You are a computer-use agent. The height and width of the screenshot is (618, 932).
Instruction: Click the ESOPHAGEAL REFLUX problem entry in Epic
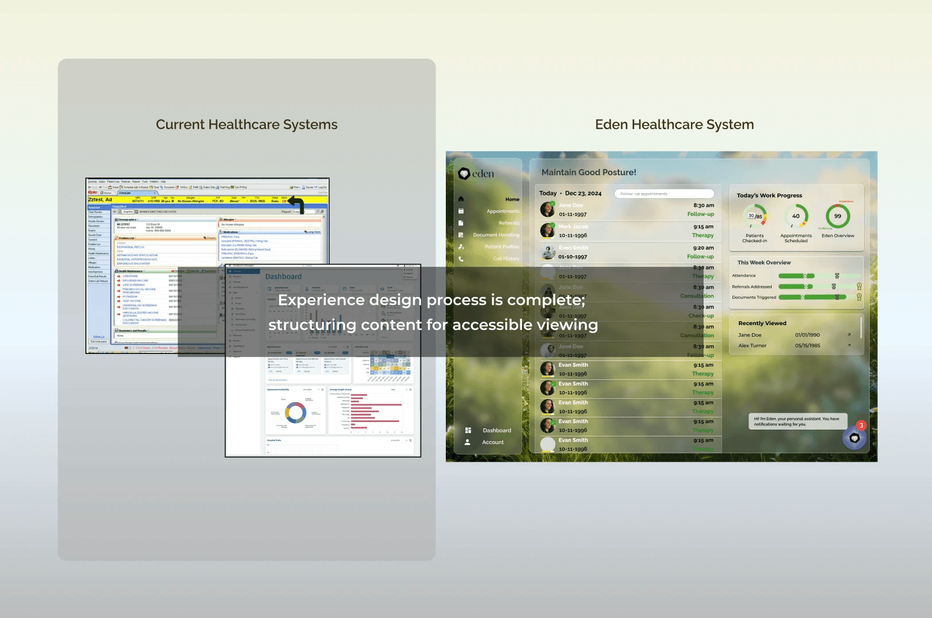(x=131, y=247)
